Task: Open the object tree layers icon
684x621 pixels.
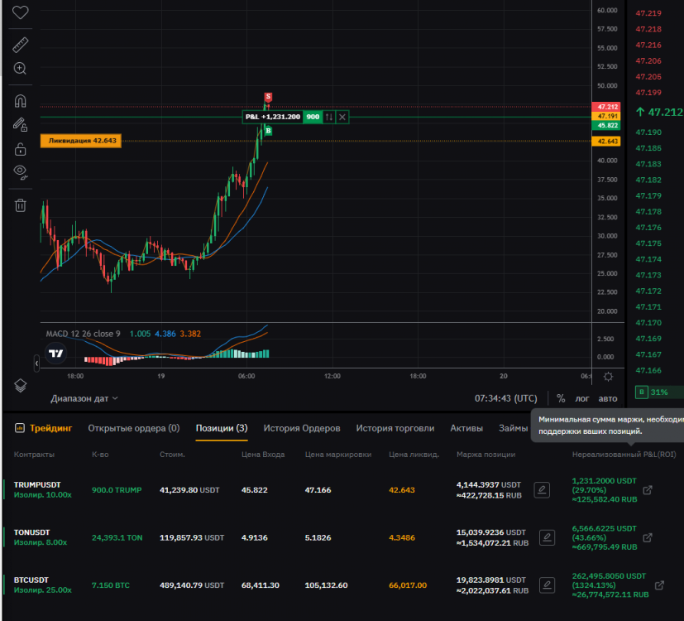Action: pos(20,385)
